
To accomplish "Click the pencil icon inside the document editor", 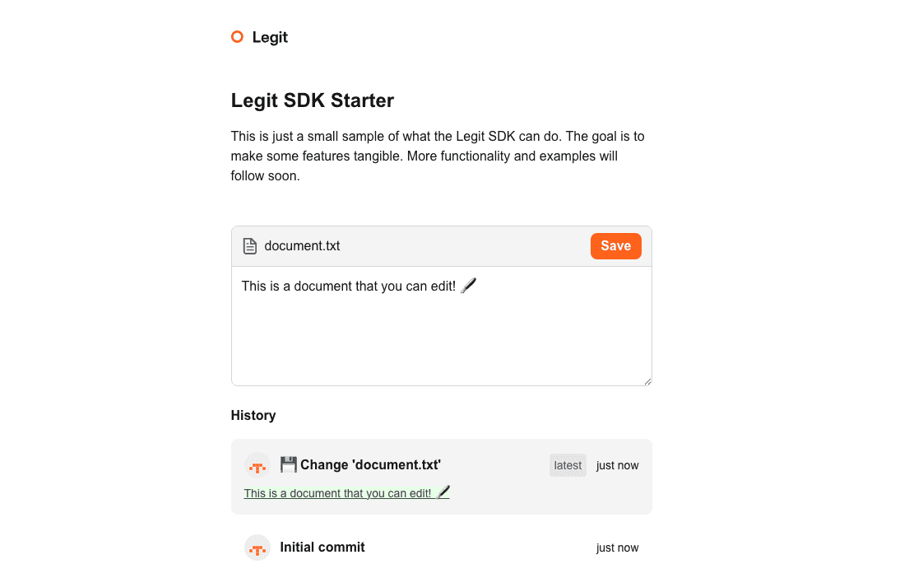I will (x=469, y=285).
